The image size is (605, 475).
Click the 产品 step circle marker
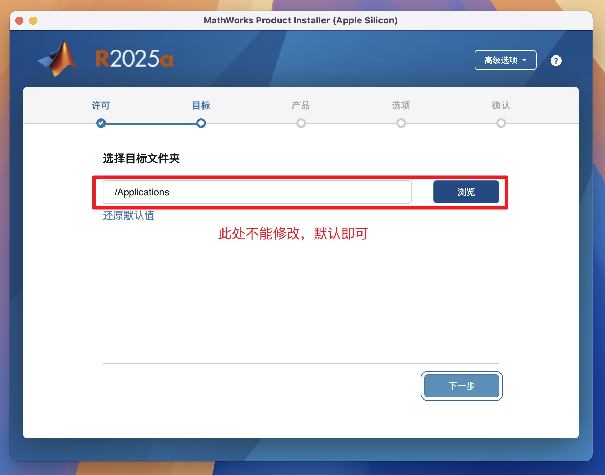301,123
